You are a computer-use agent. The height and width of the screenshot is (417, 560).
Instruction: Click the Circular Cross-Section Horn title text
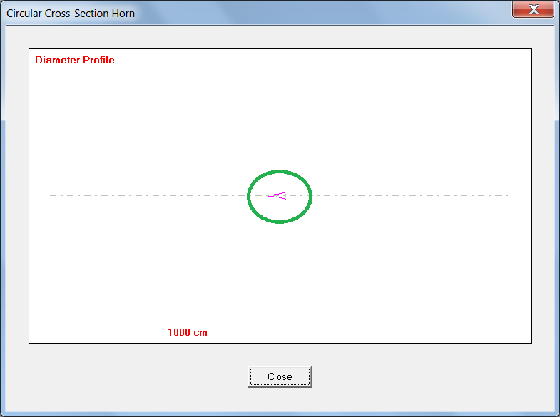coord(71,14)
